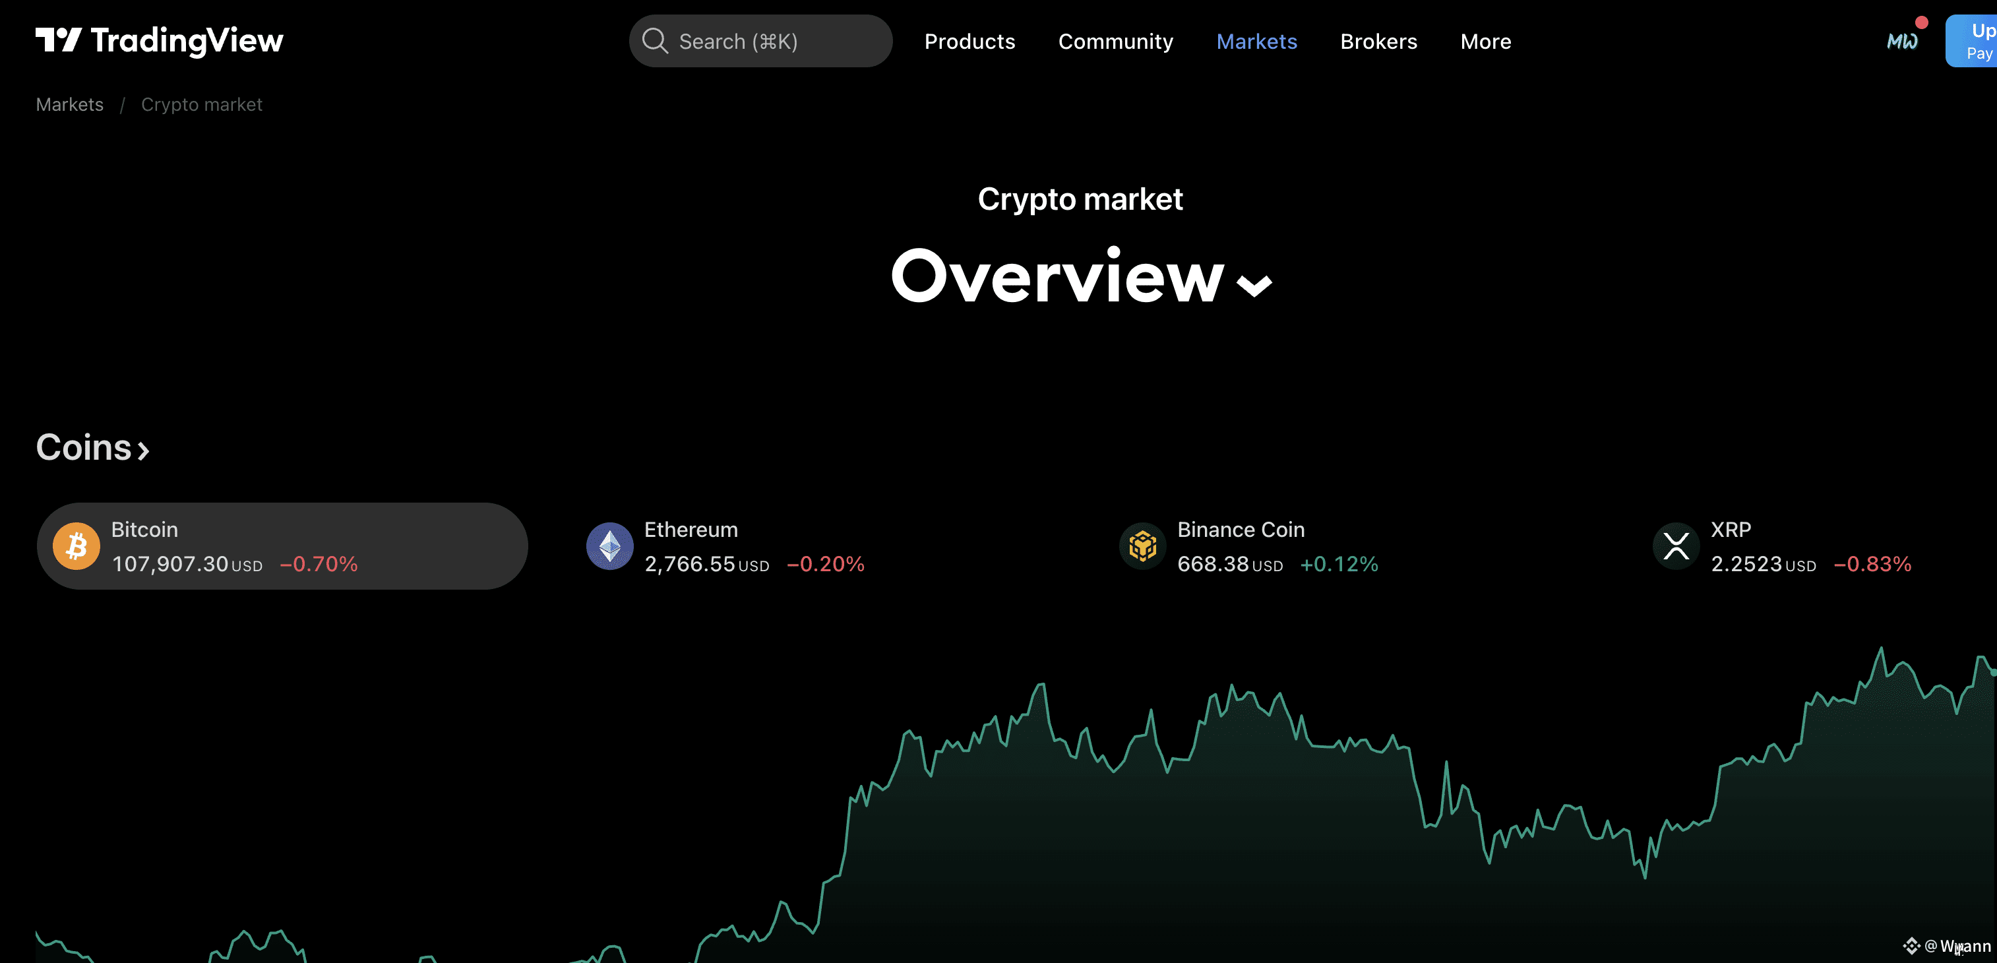The width and height of the screenshot is (1997, 963).
Task: Open the Community menu
Action: point(1115,41)
